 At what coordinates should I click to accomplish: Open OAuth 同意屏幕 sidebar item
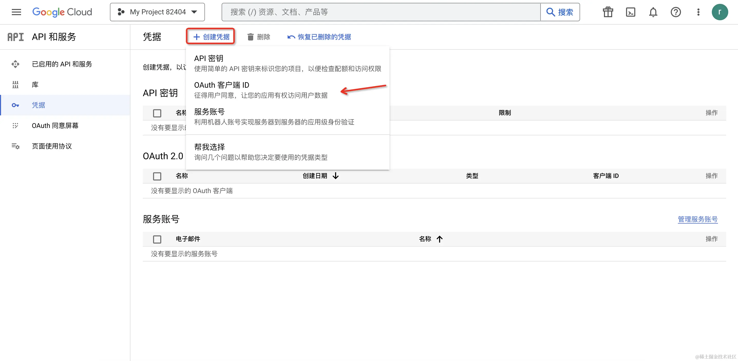pos(65,126)
